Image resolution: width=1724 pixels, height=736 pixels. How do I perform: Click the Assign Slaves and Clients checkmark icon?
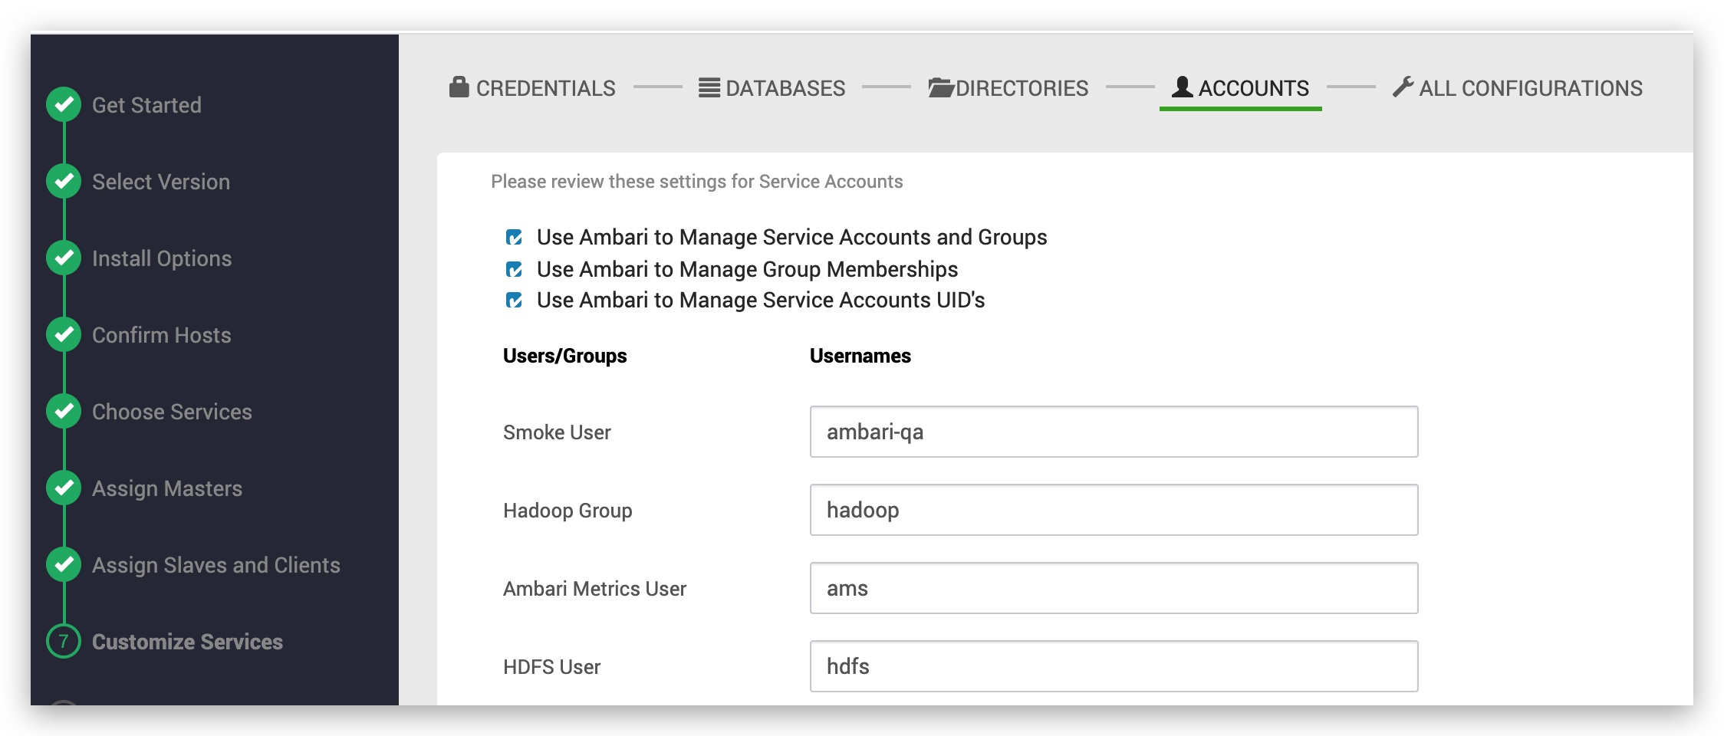(x=64, y=564)
